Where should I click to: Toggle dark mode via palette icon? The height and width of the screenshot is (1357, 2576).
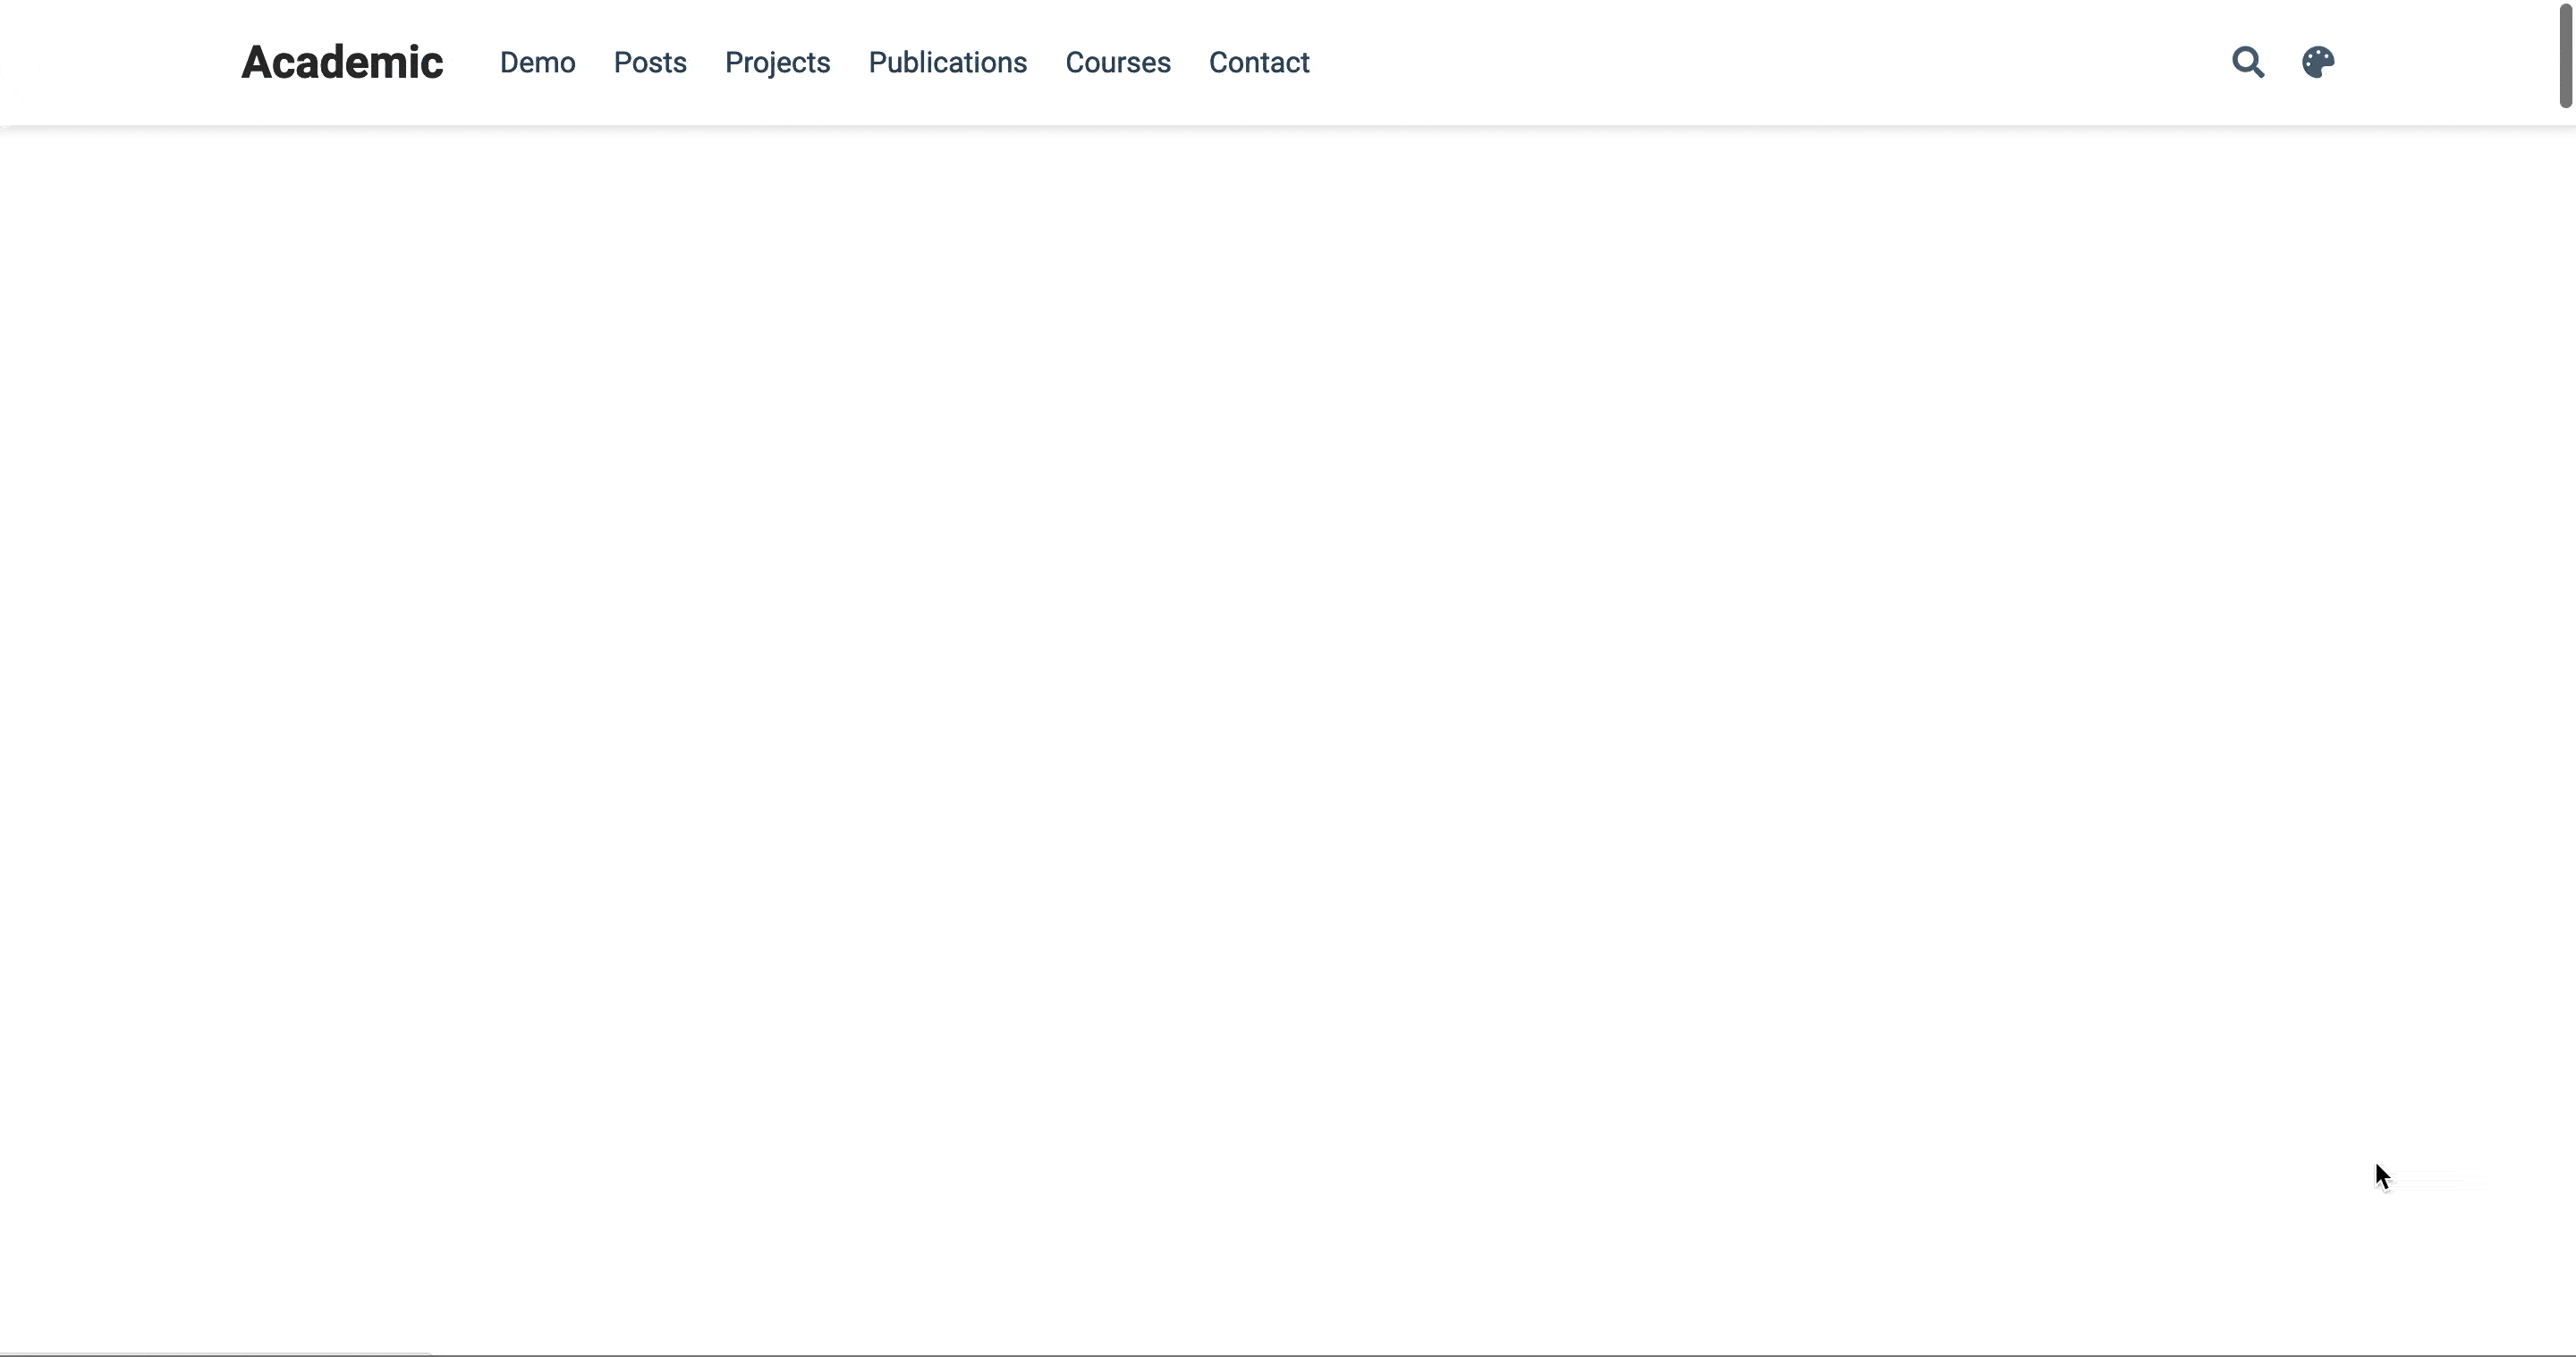coord(2318,62)
